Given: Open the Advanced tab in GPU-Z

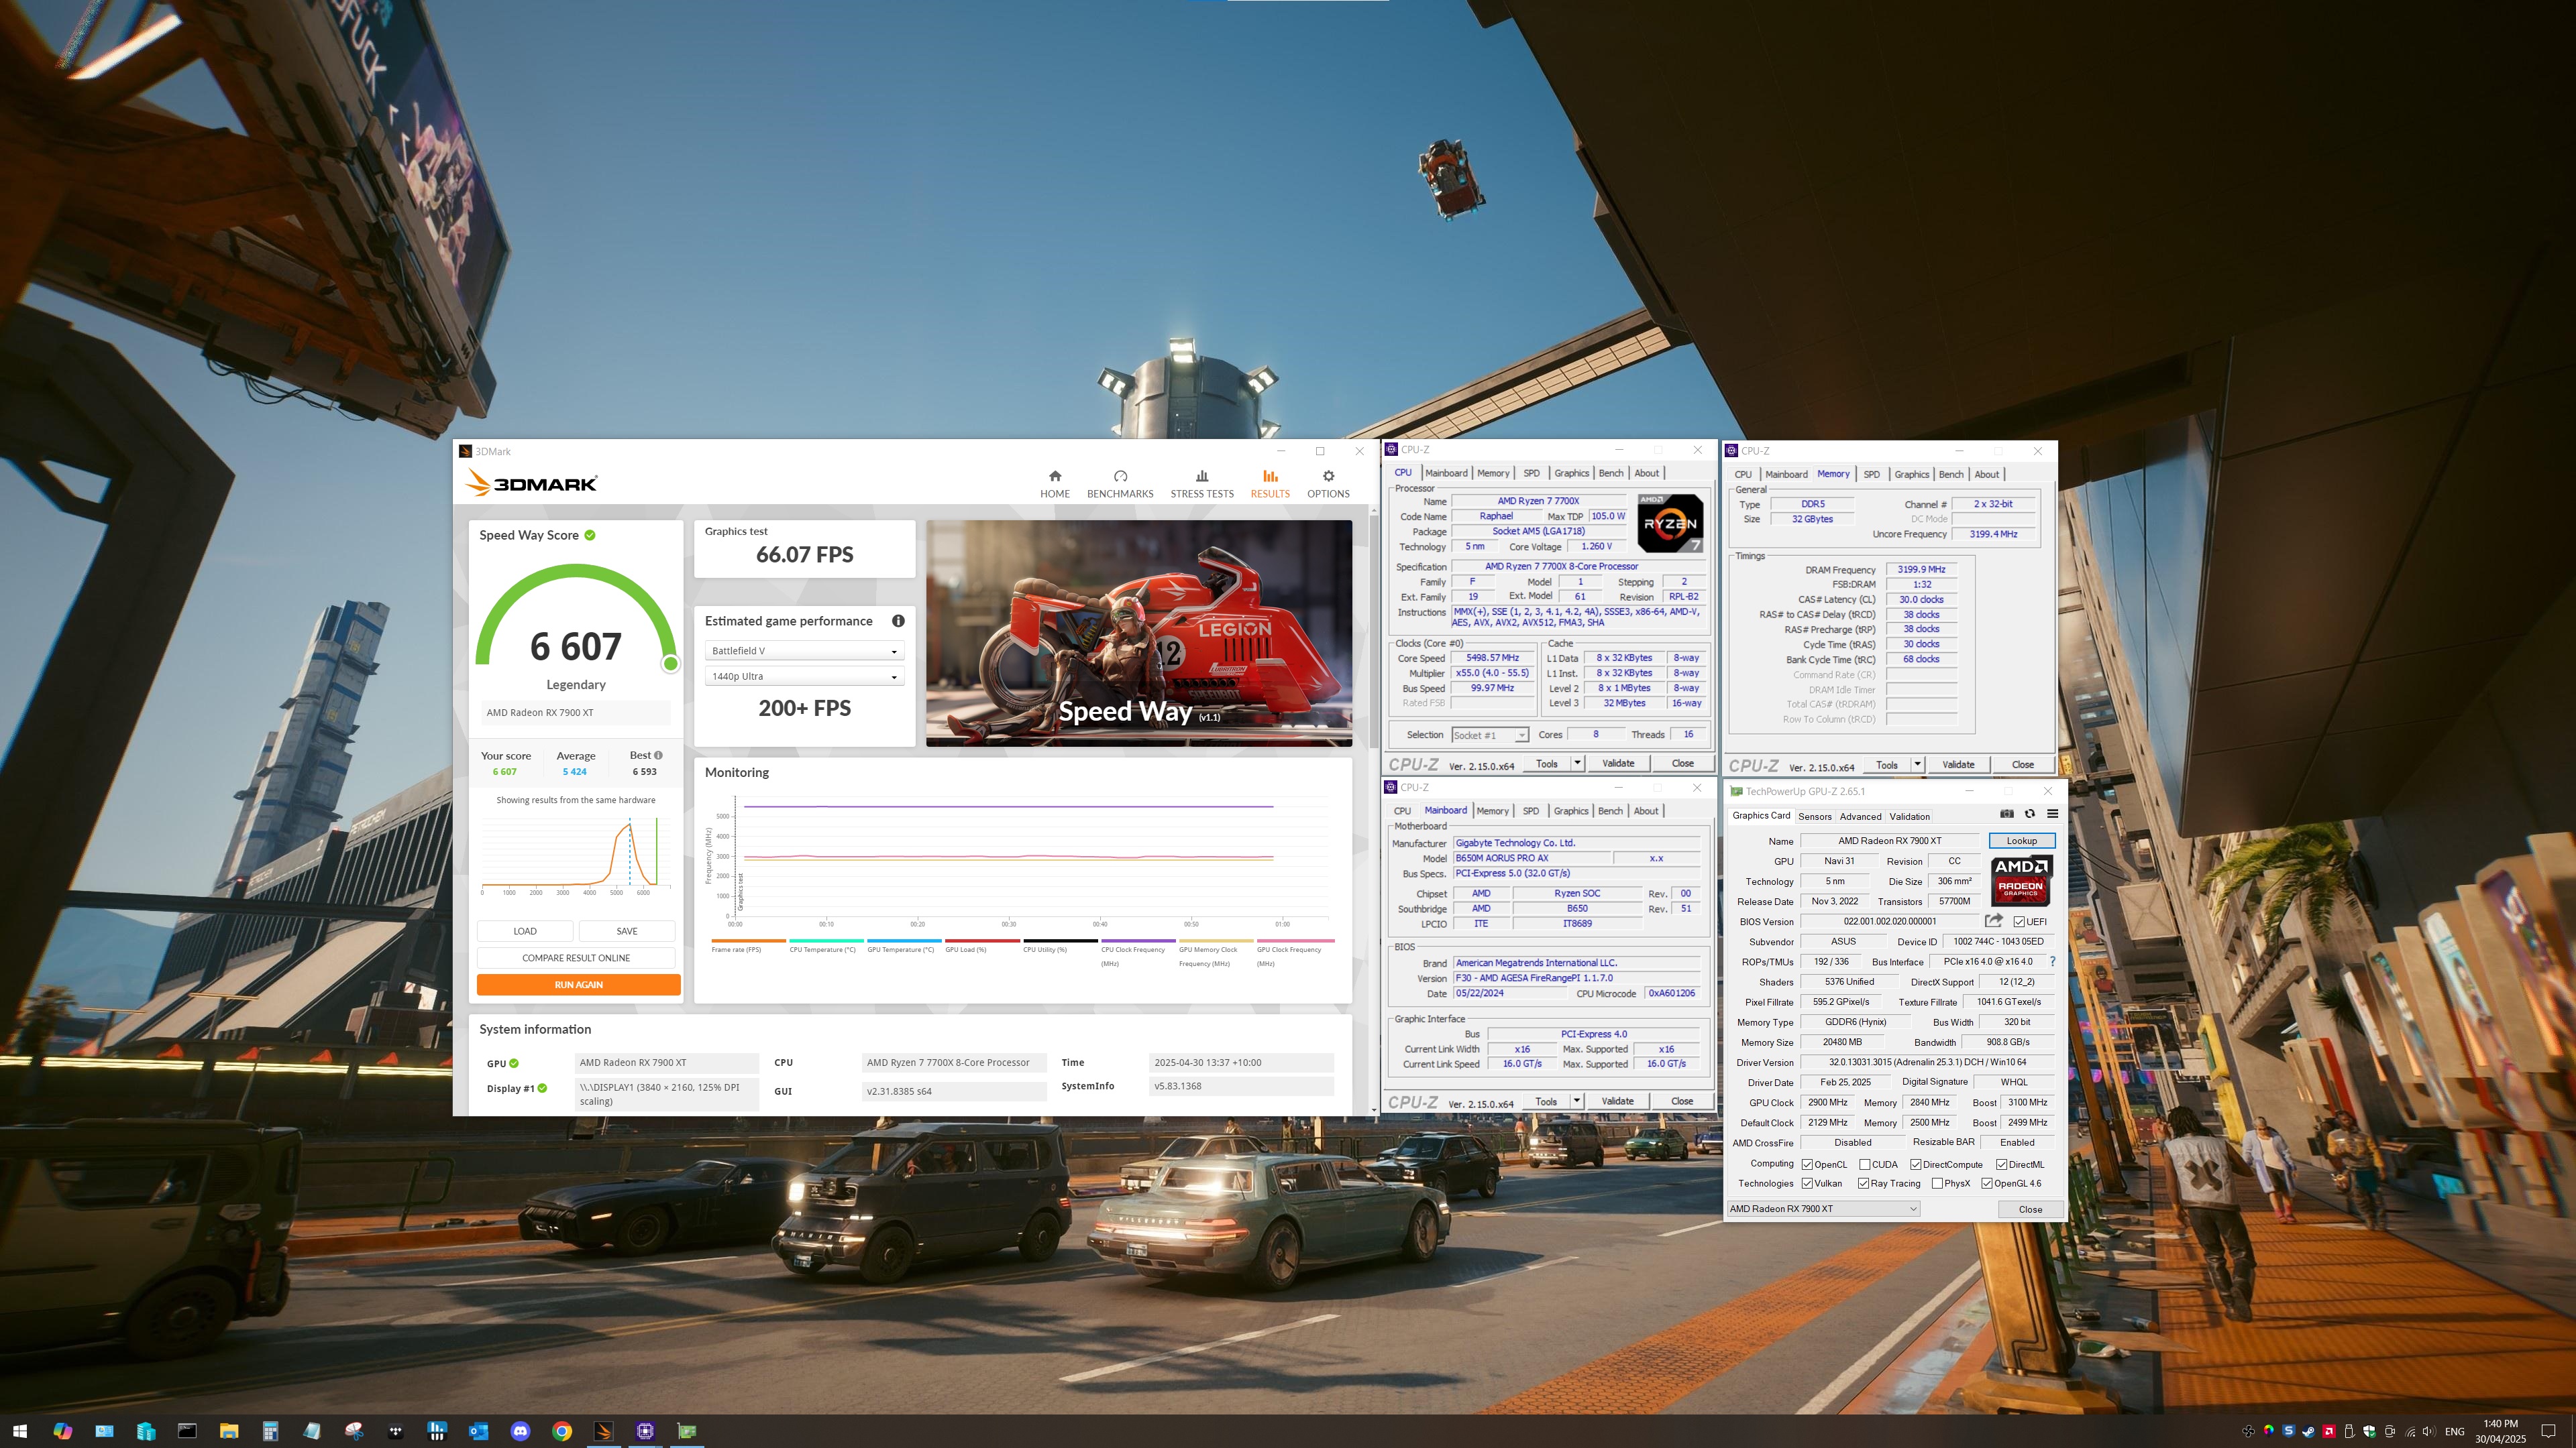Looking at the screenshot, I should tap(1860, 817).
